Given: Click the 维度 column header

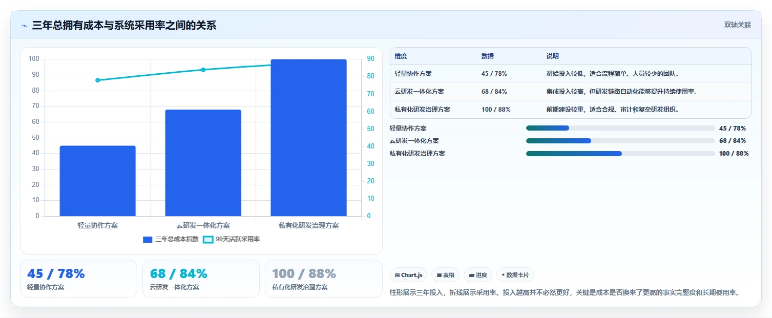Looking at the screenshot, I should 401,56.
